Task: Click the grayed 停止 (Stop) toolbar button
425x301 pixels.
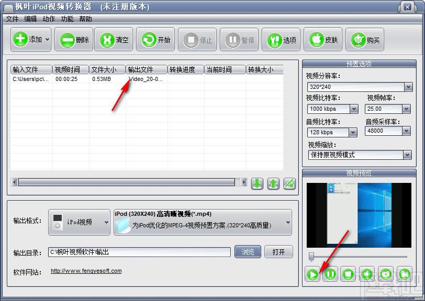Action: [x=197, y=40]
